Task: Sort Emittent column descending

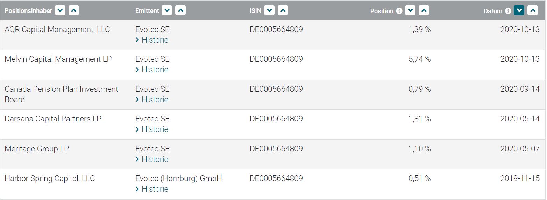Action: pos(167,10)
